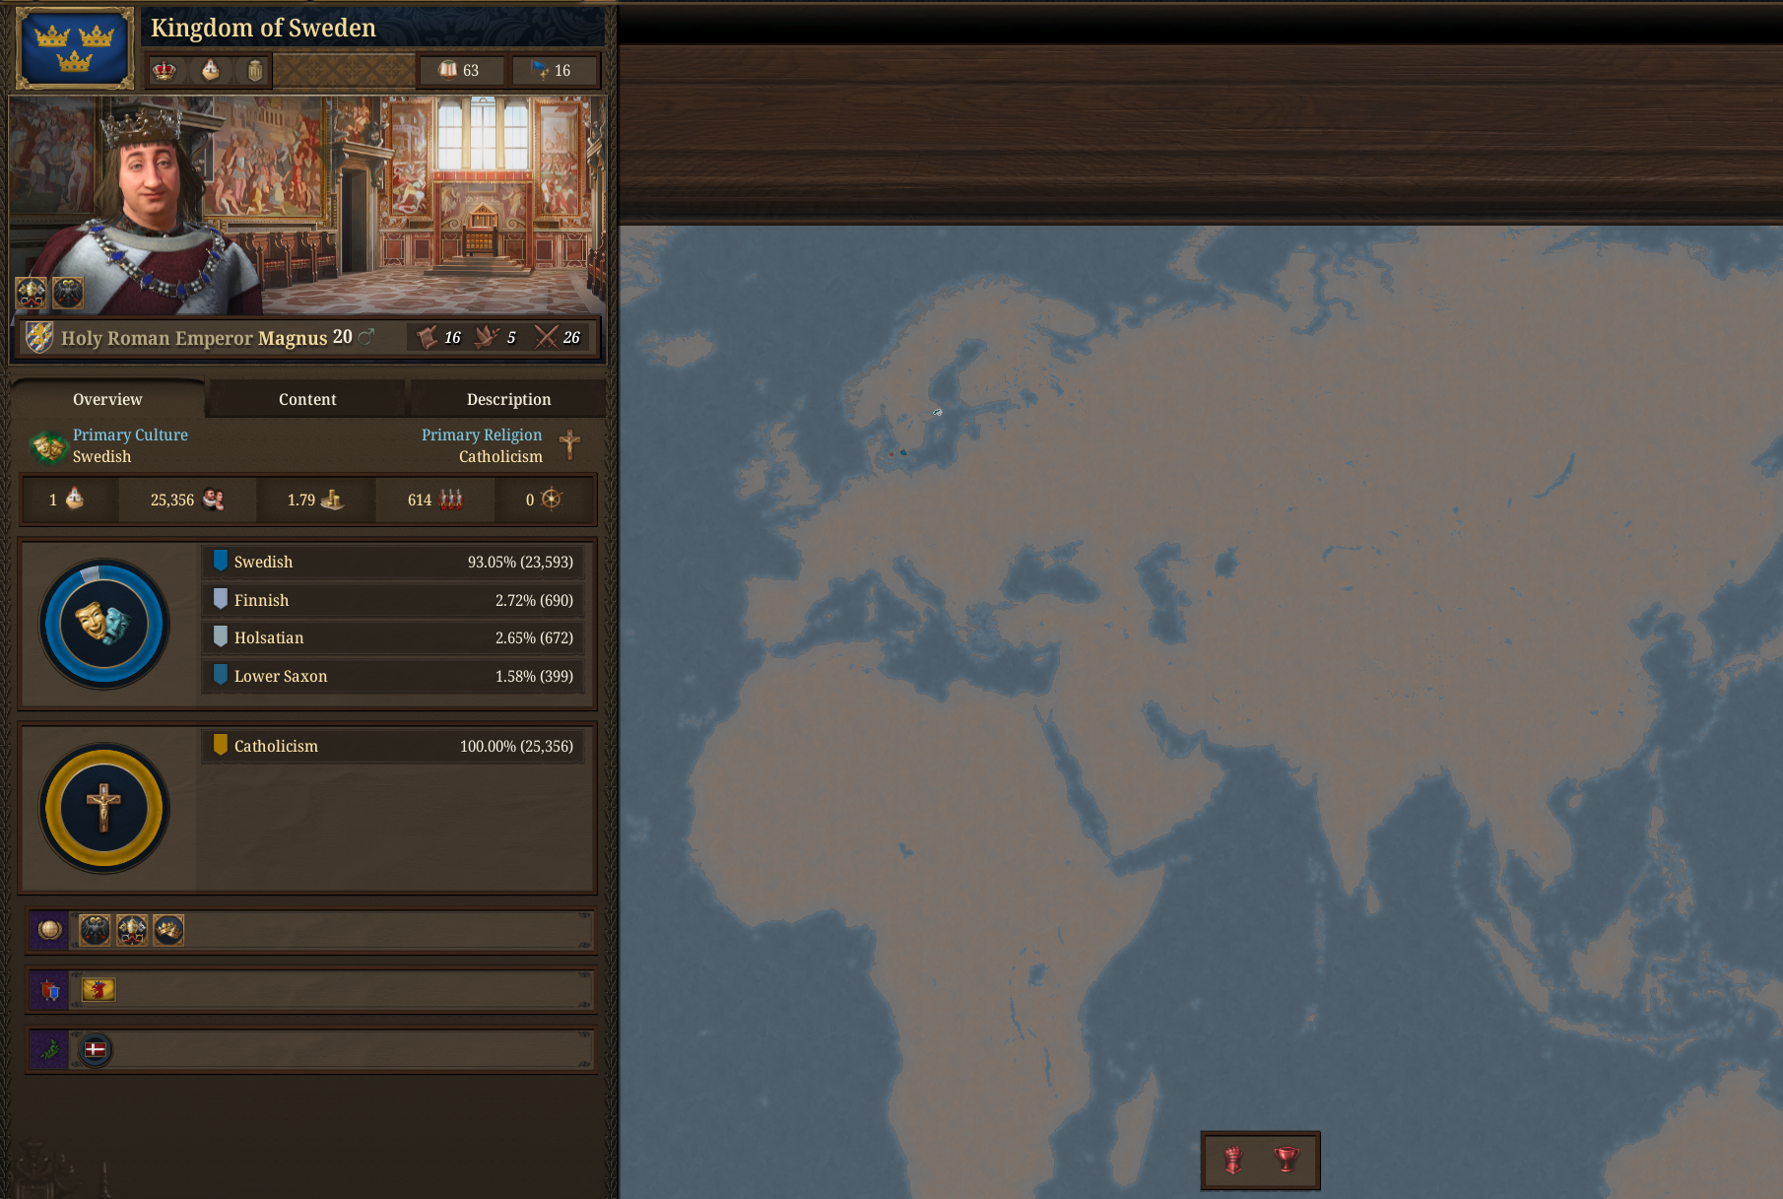Click the red and blue banners icon

49,989
